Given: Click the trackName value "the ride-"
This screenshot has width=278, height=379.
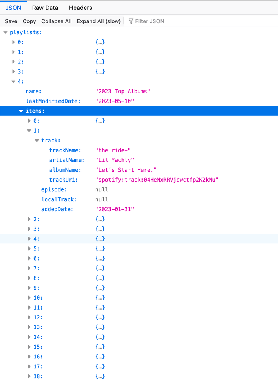Looking at the screenshot, I should (113, 150).
